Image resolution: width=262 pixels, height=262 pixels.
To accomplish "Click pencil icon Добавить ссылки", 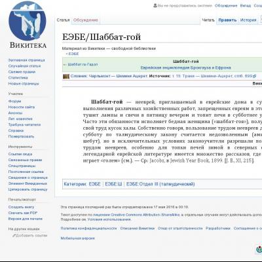I will click(14, 235).
